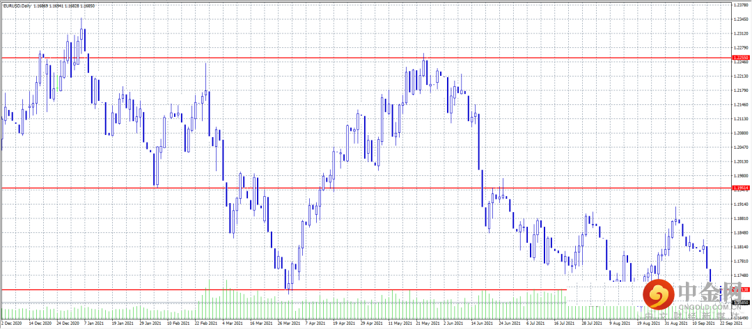Screen dimensions: 752x329
Task: Click the 1.23780 price axis label
Action: pos(742,5)
